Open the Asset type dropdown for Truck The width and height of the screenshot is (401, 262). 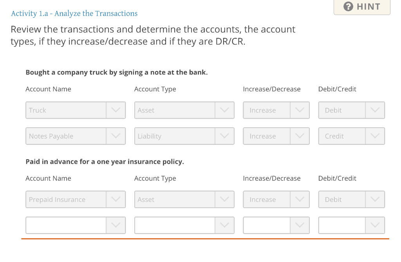[225, 110]
